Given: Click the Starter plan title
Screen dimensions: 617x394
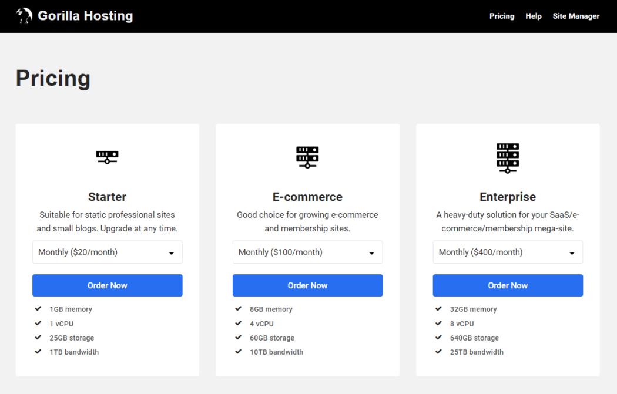Looking at the screenshot, I should coord(107,197).
